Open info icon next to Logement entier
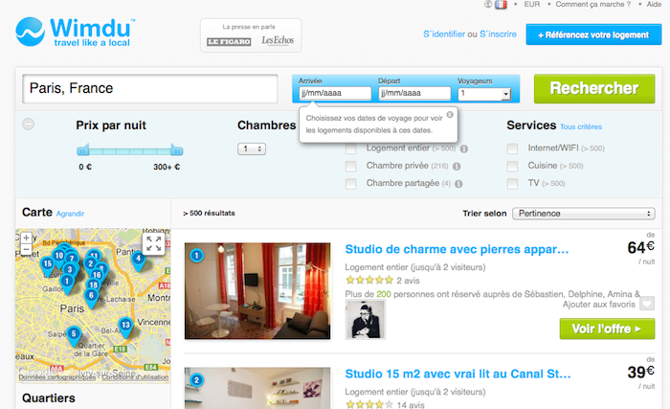Image resolution: width=670 pixels, height=409 pixels. [x=464, y=148]
